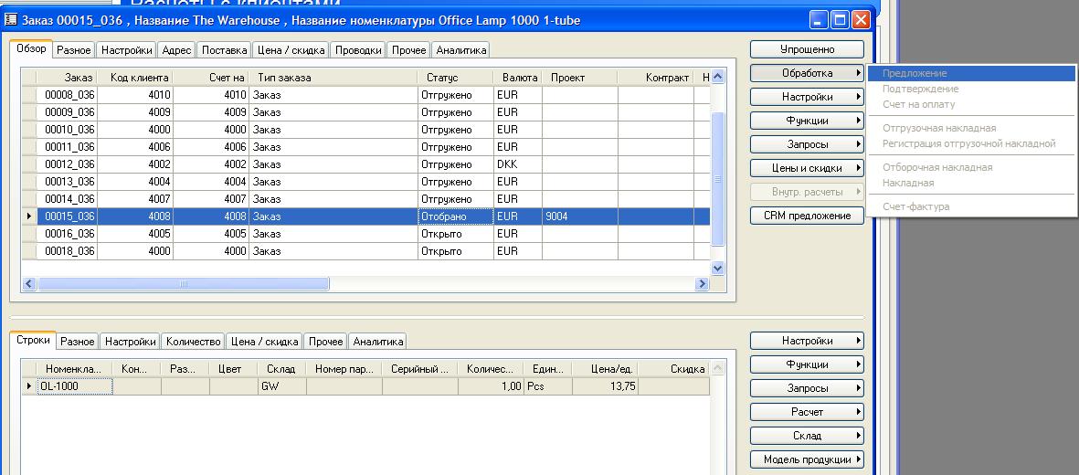Click the row selector arrow for order 00015_036
Screen dimensions: 1079x475
[x=29, y=216]
